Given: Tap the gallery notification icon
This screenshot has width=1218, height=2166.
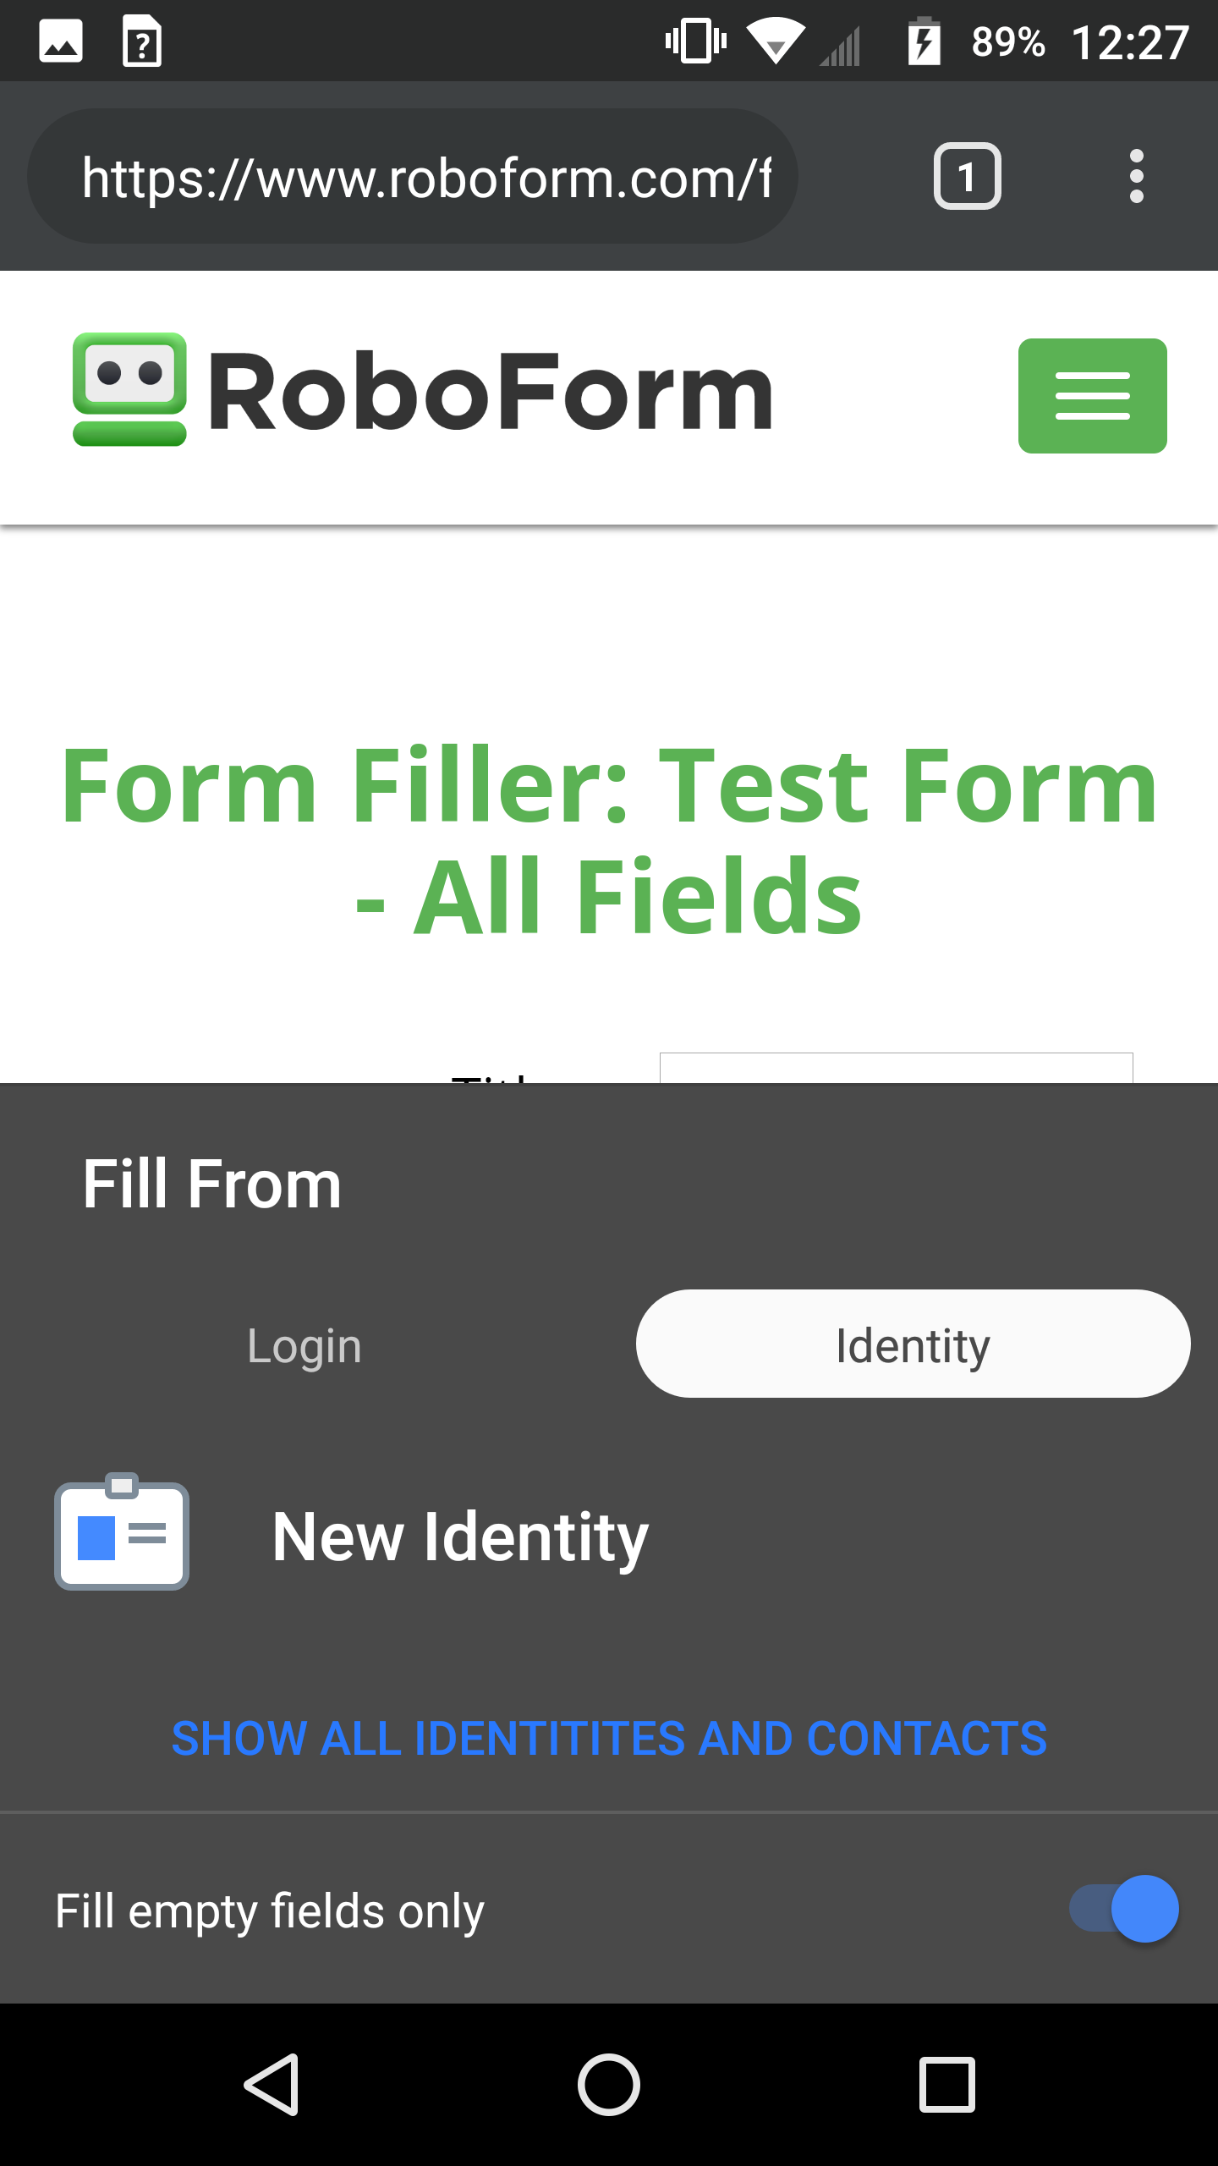Looking at the screenshot, I should 61,41.
